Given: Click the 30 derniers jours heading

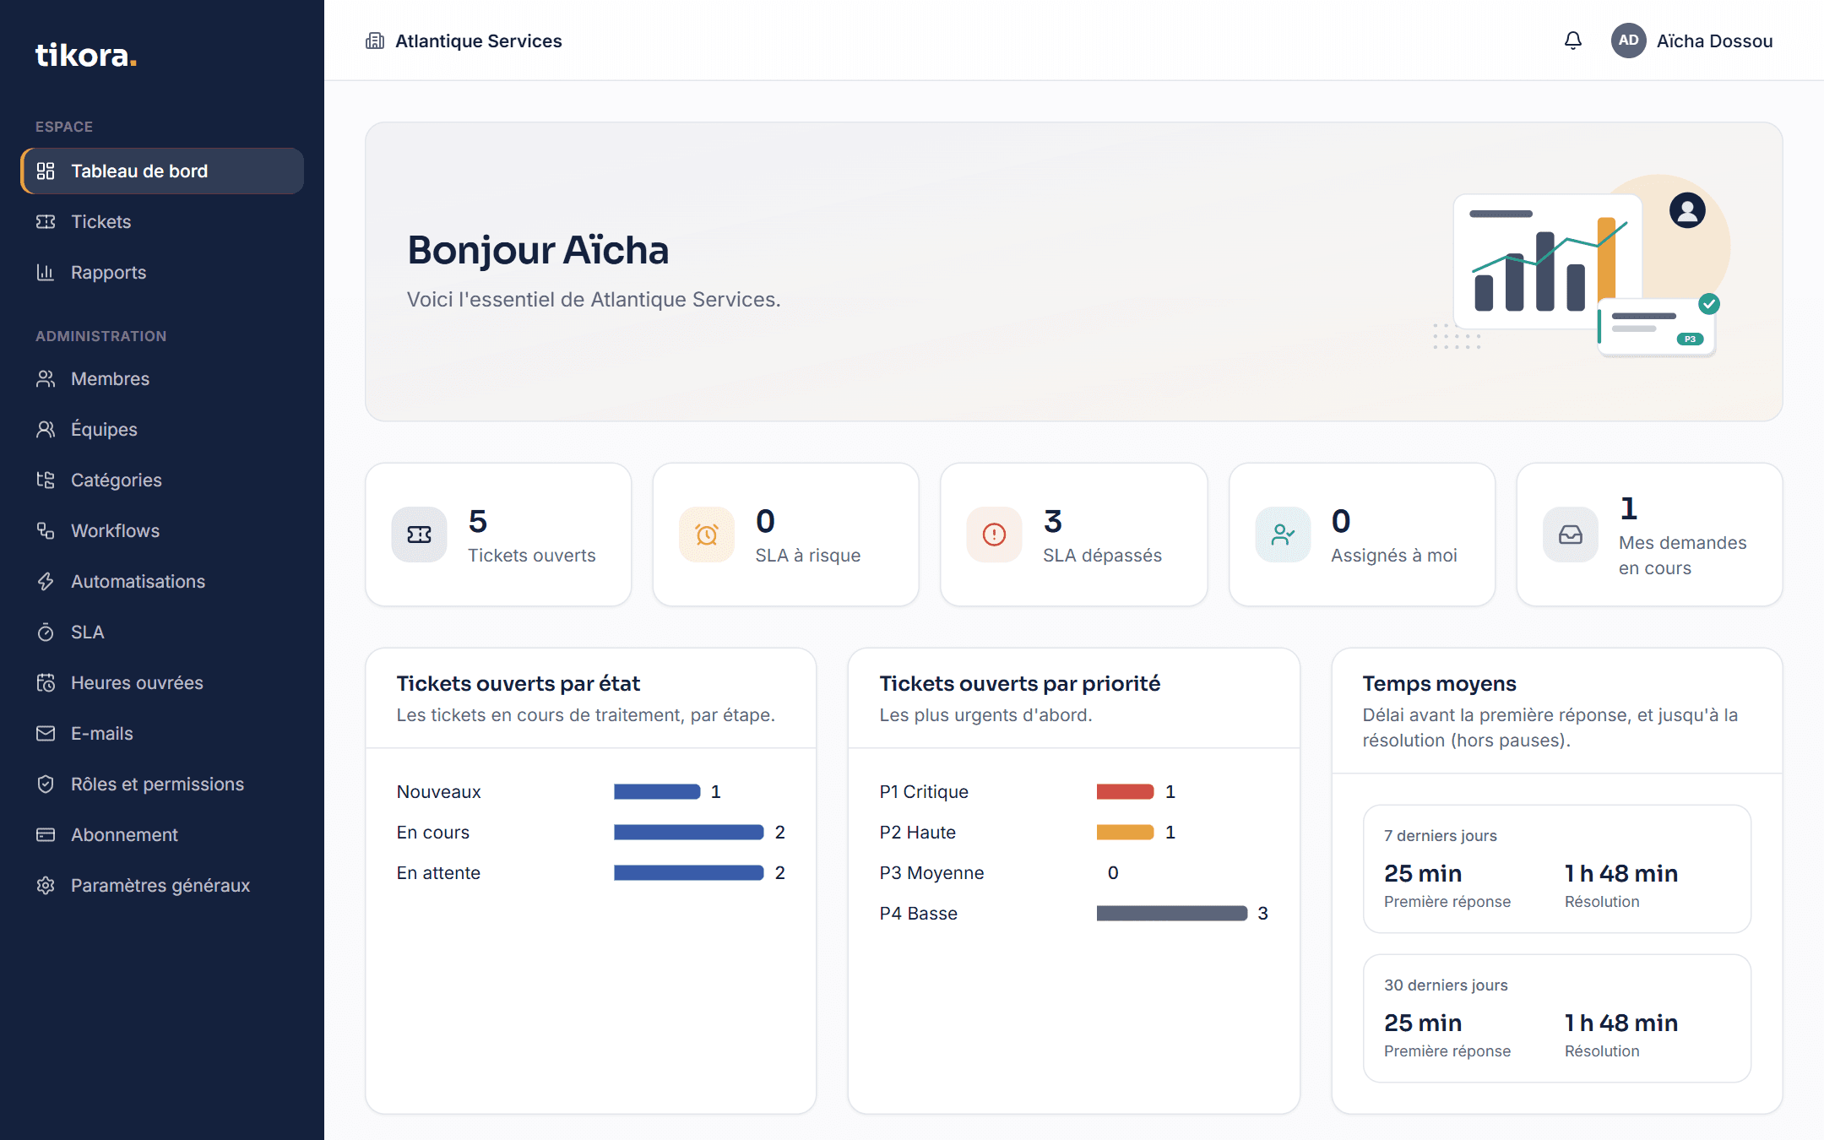Looking at the screenshot, I should (1446, 985).
